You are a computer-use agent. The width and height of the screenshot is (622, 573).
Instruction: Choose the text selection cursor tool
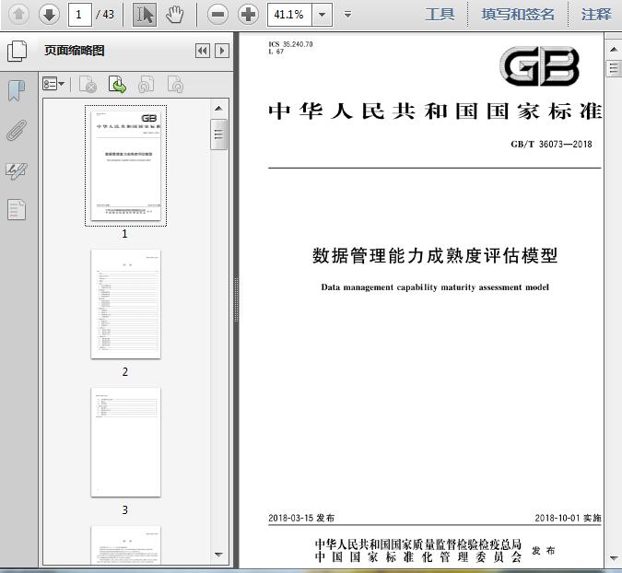click(x=145, y=15)
